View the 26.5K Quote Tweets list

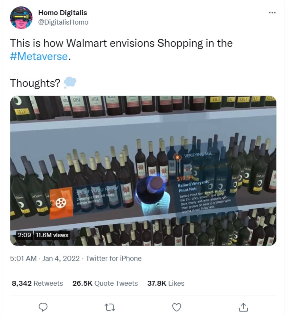[105, 283]
